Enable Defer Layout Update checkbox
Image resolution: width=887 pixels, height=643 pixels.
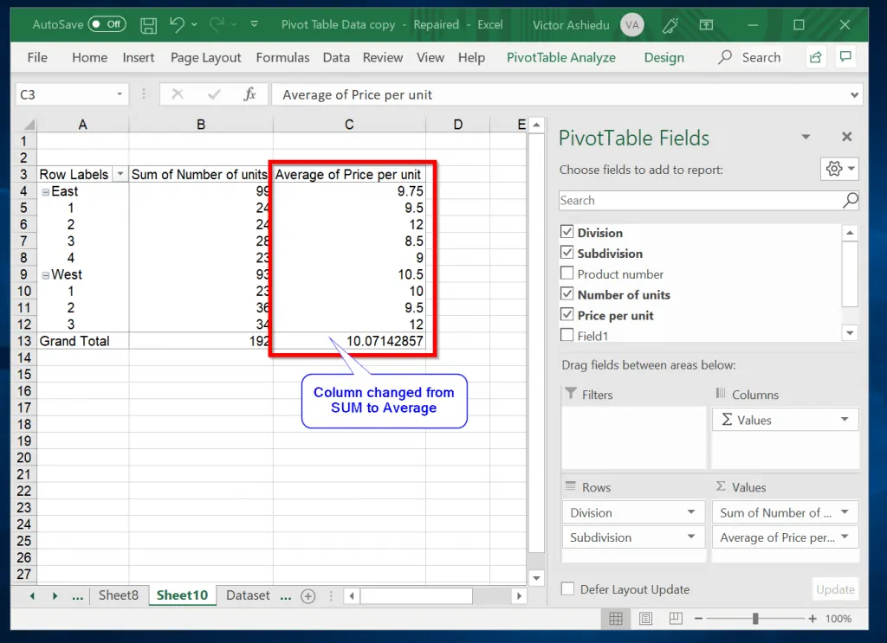click(x=567, y=588)
